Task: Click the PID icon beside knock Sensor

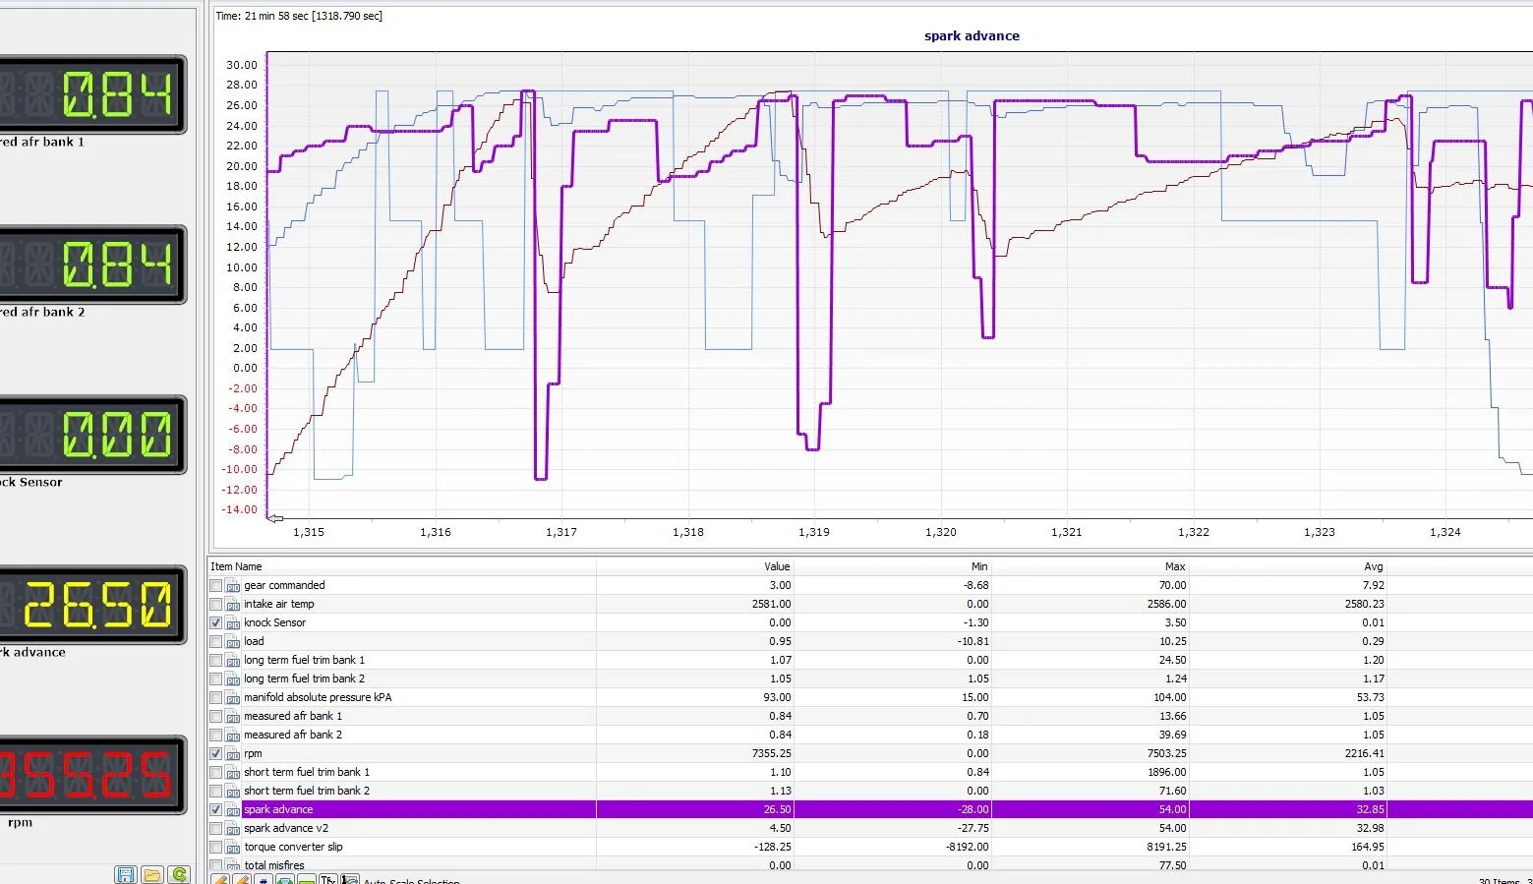Action: click(233, 623)
